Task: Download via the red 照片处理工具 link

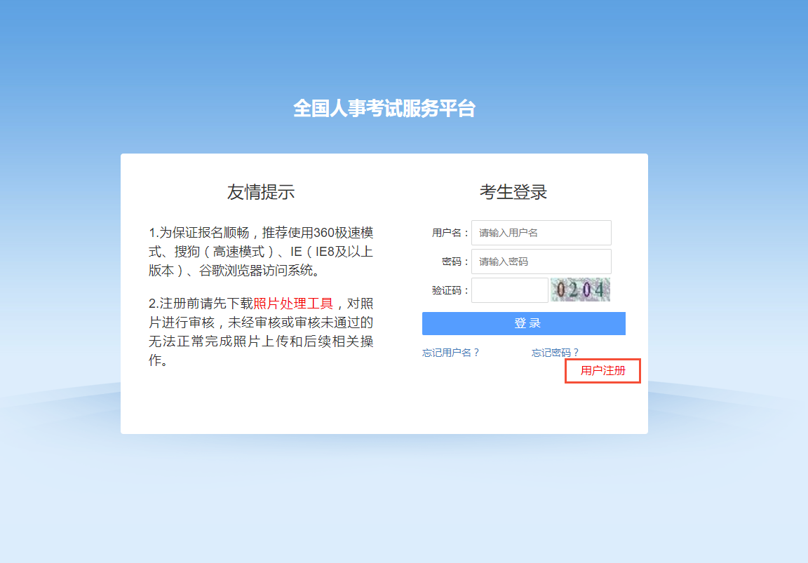Action: point(293,304)
